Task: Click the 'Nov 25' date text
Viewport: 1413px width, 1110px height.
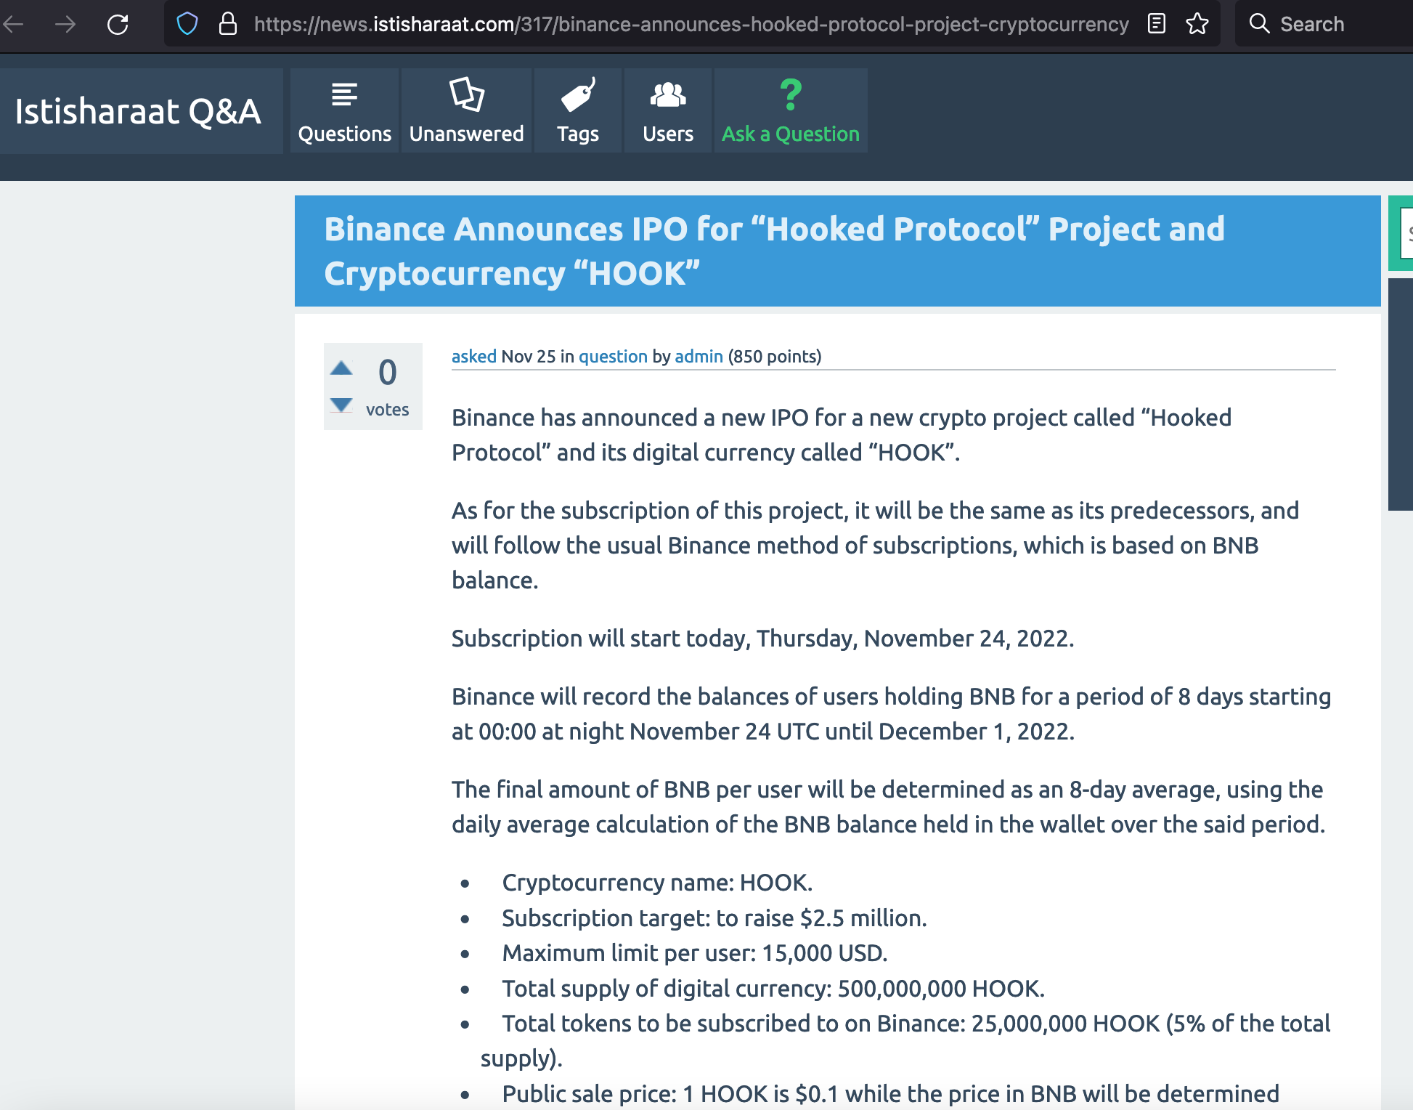Action: tap(529, 357)
